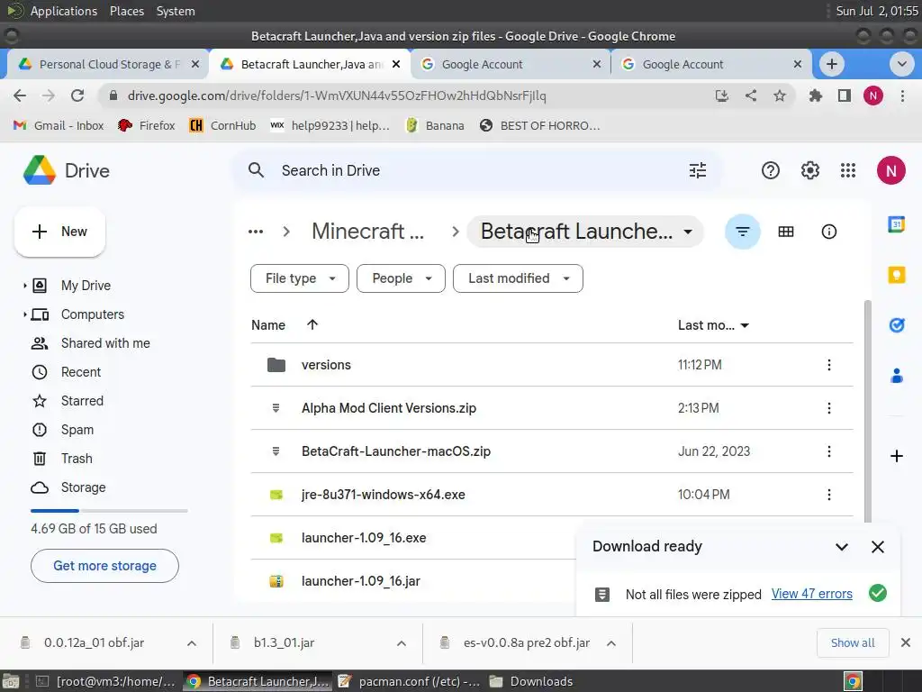The height and width of the screenshot is (692, 922).
Task: Open Drive settings gear
Action: (809, 170)
